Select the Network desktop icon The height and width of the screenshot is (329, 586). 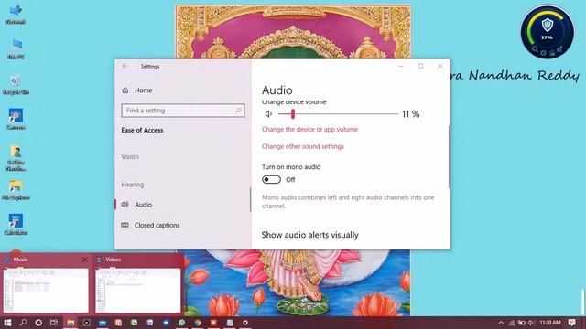16,15
